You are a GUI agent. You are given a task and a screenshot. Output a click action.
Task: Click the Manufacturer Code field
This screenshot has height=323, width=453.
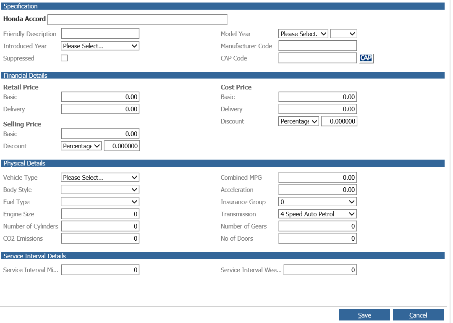[x=317, y=46]
